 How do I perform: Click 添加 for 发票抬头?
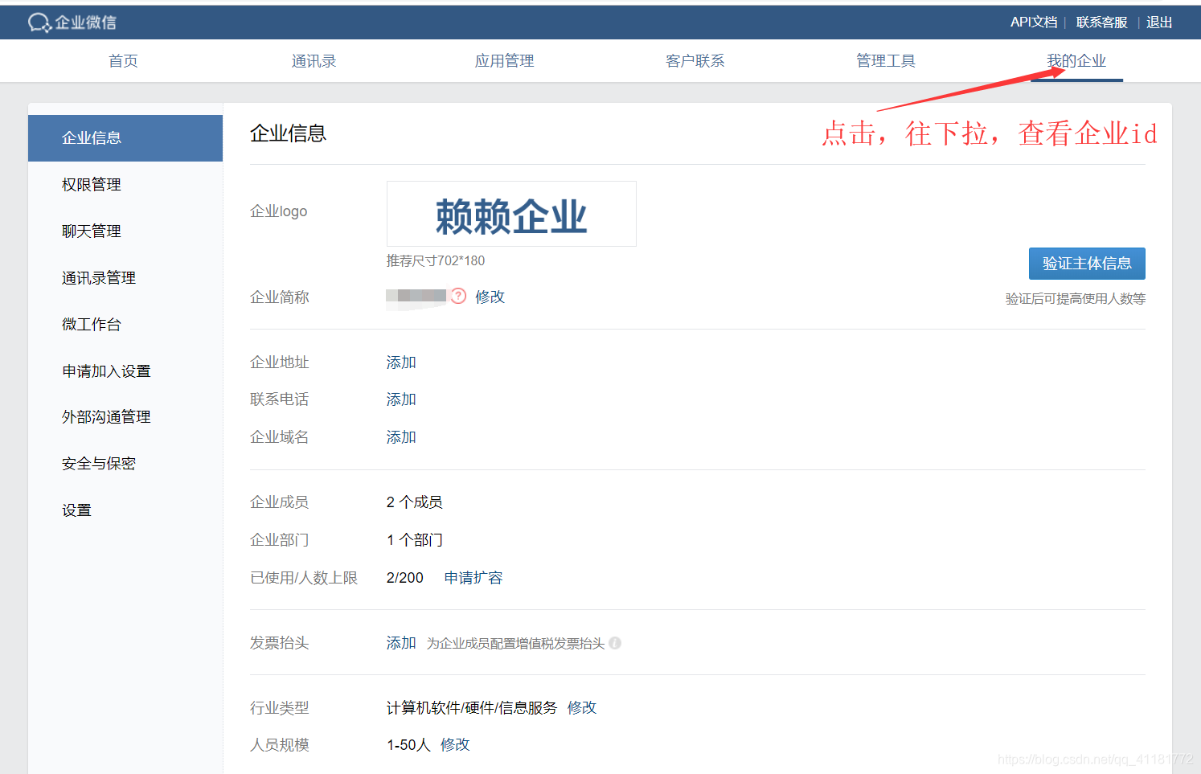[401, 643]
